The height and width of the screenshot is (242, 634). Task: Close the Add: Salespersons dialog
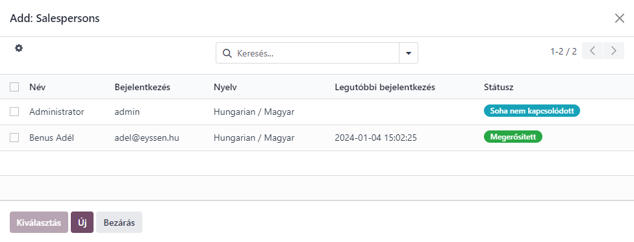coord(620,18)
